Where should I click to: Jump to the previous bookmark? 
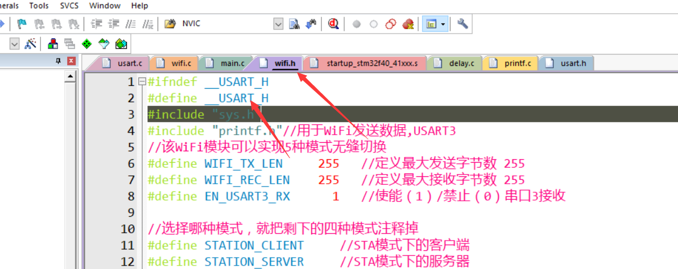(x=39, y=24)
